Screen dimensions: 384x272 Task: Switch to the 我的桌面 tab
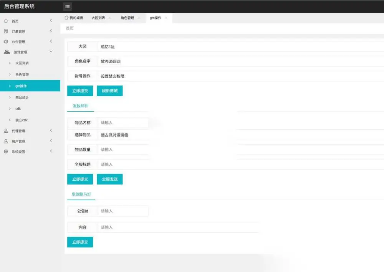coord(74,18)
